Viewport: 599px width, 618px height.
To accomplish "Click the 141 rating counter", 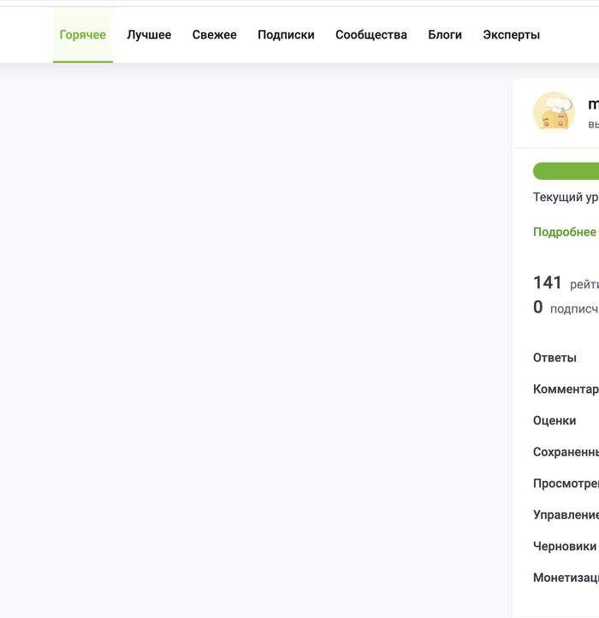I will tap(549, 283).
